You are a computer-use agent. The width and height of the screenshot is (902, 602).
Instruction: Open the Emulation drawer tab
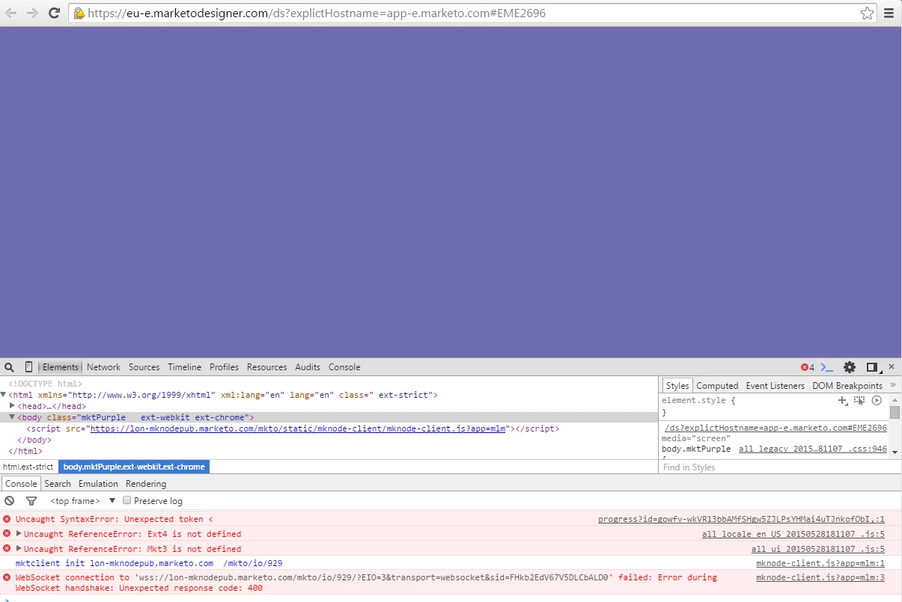pos(98,484)
